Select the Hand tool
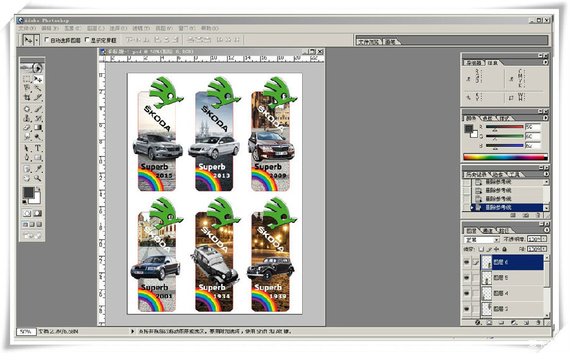Screen dimensions: 569x353 [27, 178]
